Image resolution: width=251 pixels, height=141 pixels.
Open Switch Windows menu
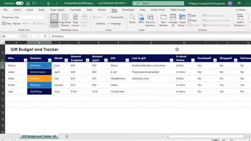tap(240, 20)
